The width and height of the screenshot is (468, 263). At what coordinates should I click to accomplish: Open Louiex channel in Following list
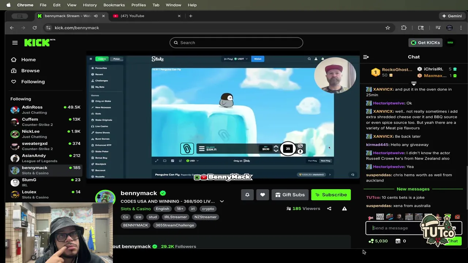[x=45, y=194]
